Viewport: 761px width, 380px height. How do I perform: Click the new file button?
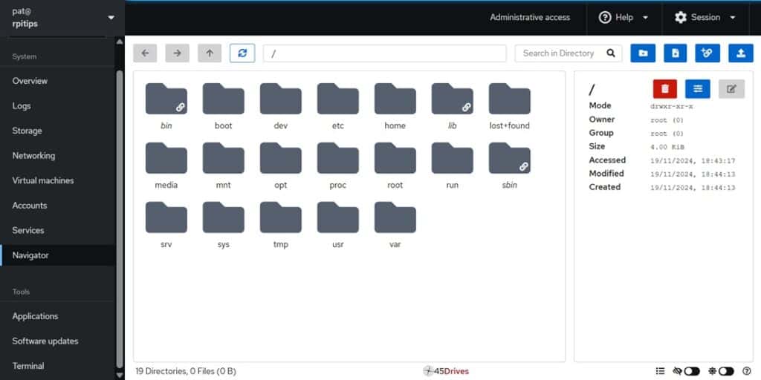coord(675,53)
